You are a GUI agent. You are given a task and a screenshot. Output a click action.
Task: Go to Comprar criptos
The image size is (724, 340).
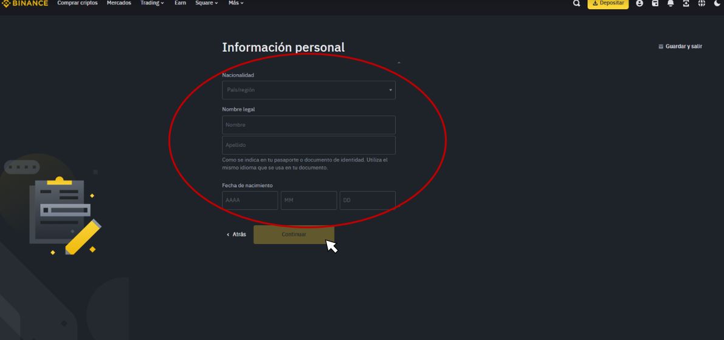tap(77, 4)
